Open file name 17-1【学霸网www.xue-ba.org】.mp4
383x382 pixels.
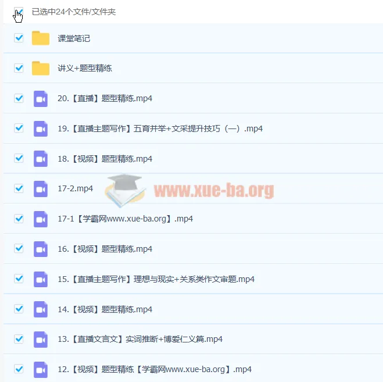click(125, 219)
